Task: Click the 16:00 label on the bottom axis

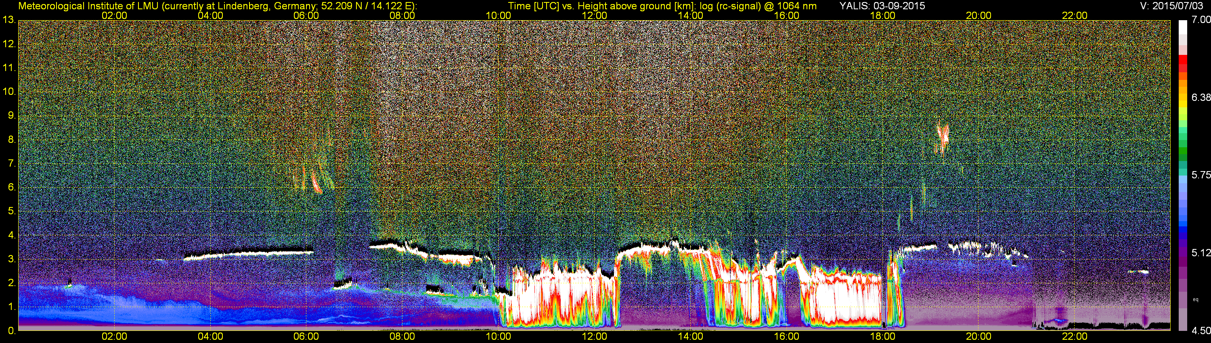Action: tap(786, 337)
